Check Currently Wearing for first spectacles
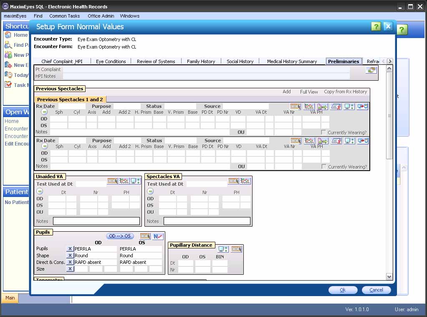This screenshot has width=427, height=317. (323, 132)
